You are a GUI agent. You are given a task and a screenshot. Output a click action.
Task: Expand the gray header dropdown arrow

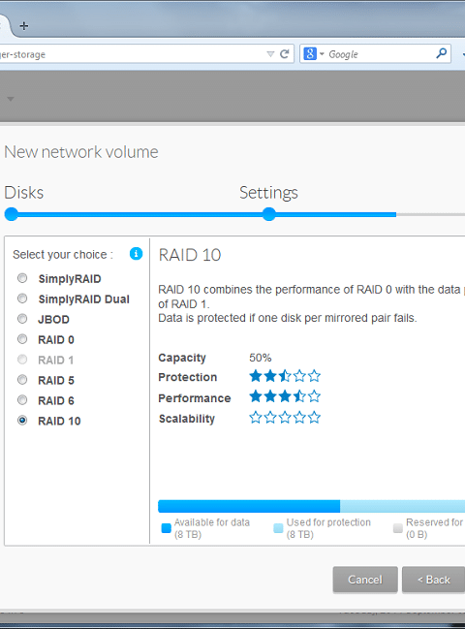[11, 99]
